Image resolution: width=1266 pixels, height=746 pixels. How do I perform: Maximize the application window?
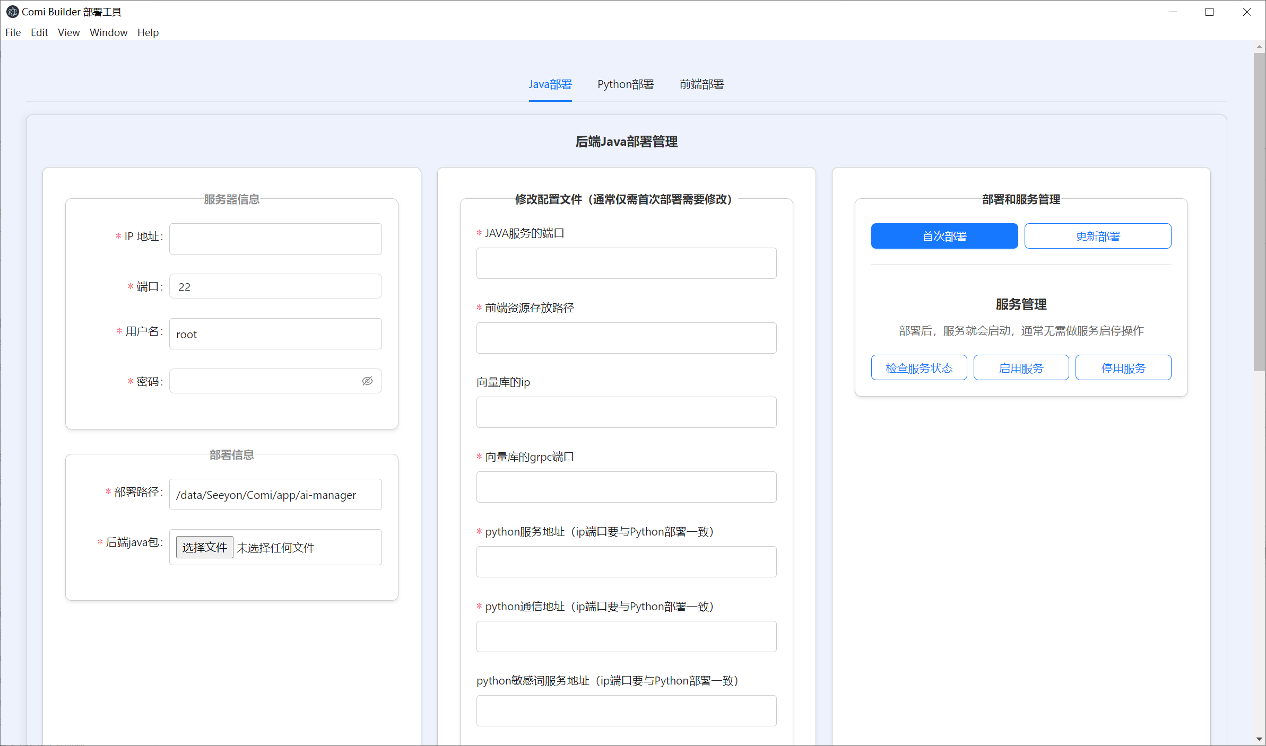coord(1210,12)
